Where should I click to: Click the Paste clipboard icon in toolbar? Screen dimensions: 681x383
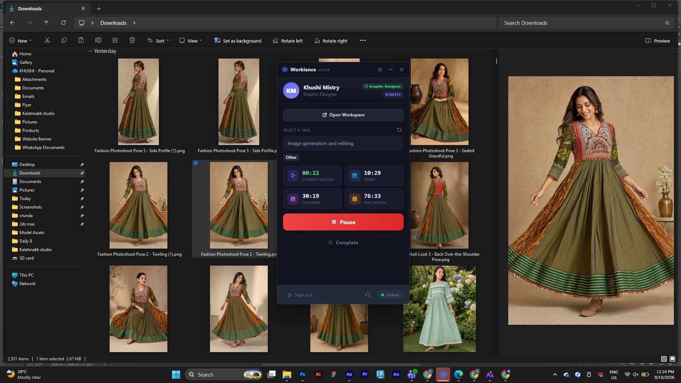[81, 40]
